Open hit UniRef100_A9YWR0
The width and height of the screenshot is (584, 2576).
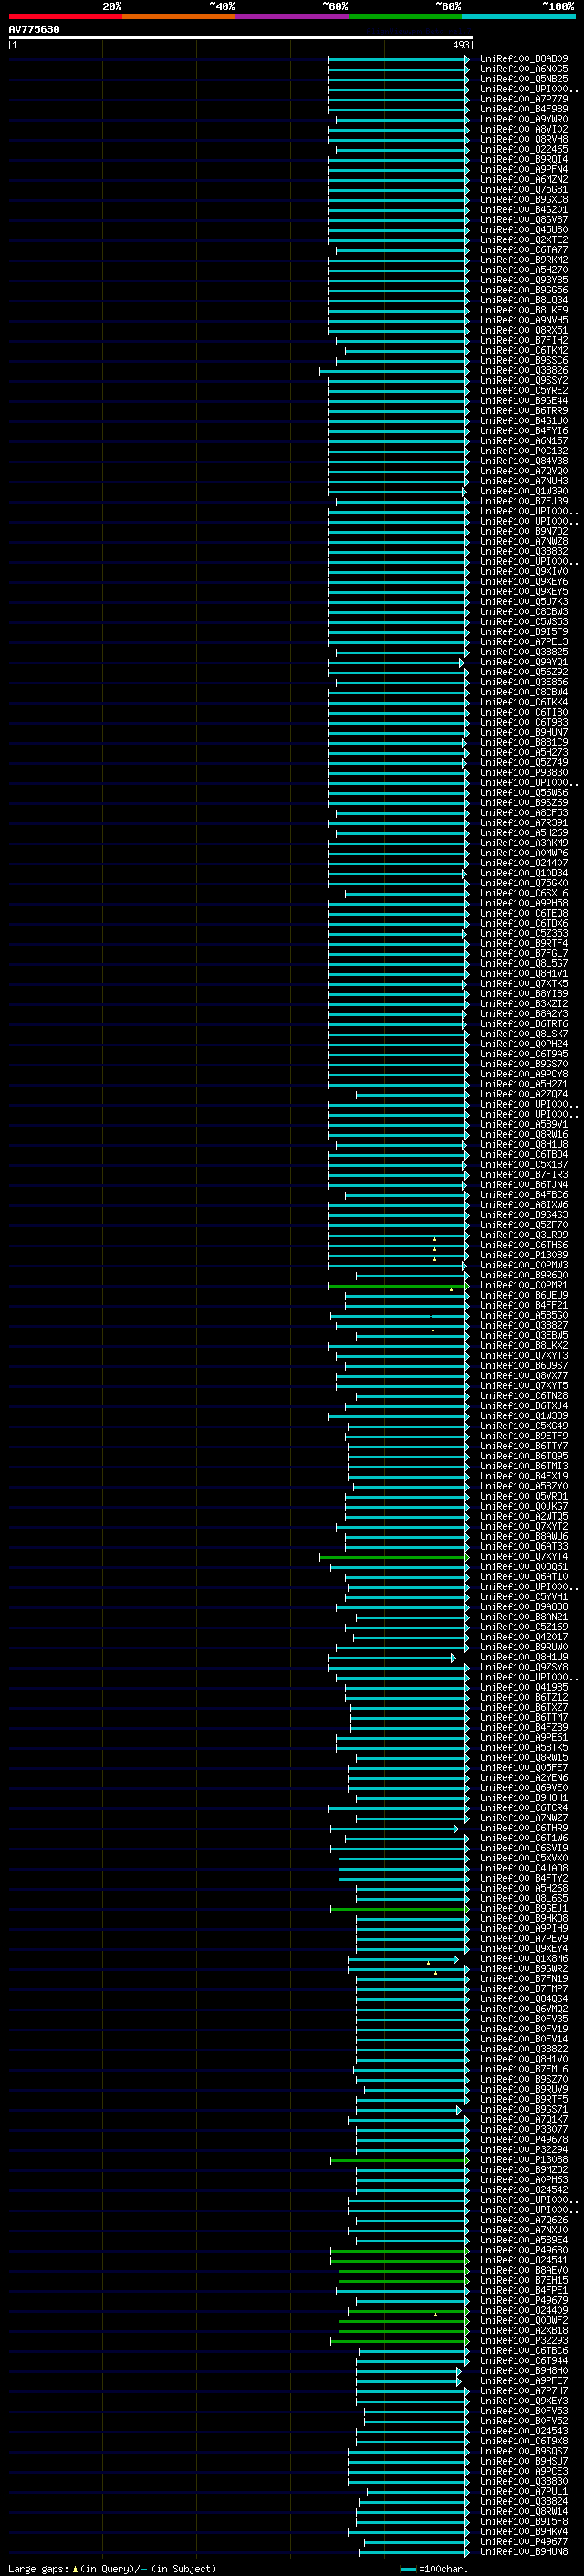(x=523, y=119)
